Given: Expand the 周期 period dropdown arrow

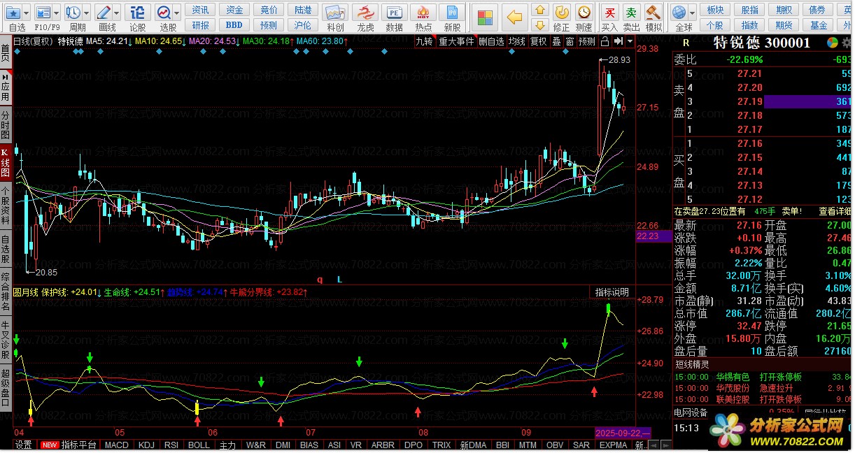Looking at the screenshot, I should (x=87, y=13).
